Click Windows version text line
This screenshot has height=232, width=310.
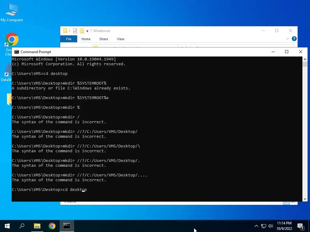click(64, 59)
